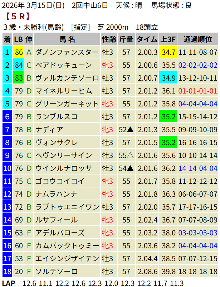Viewport: 220px width, 287px height.
Task: Click the 馬名 column header
Action: point(67,39)
